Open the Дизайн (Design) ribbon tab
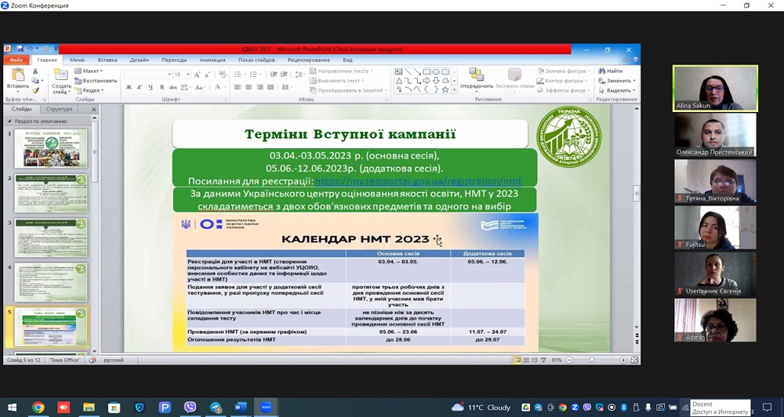The height and width of the screenshot is (417, 784). click(x=140, y=60)
